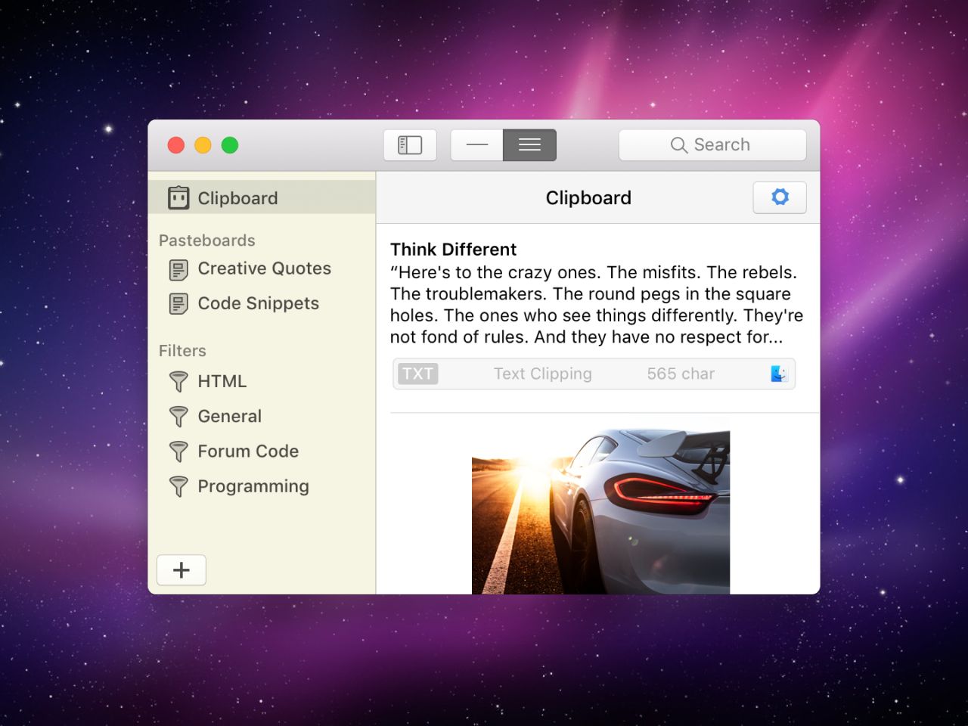This screenshot has width=968, height=726.
Task: Select the Forum Code filter
Action: pos(248,451)
